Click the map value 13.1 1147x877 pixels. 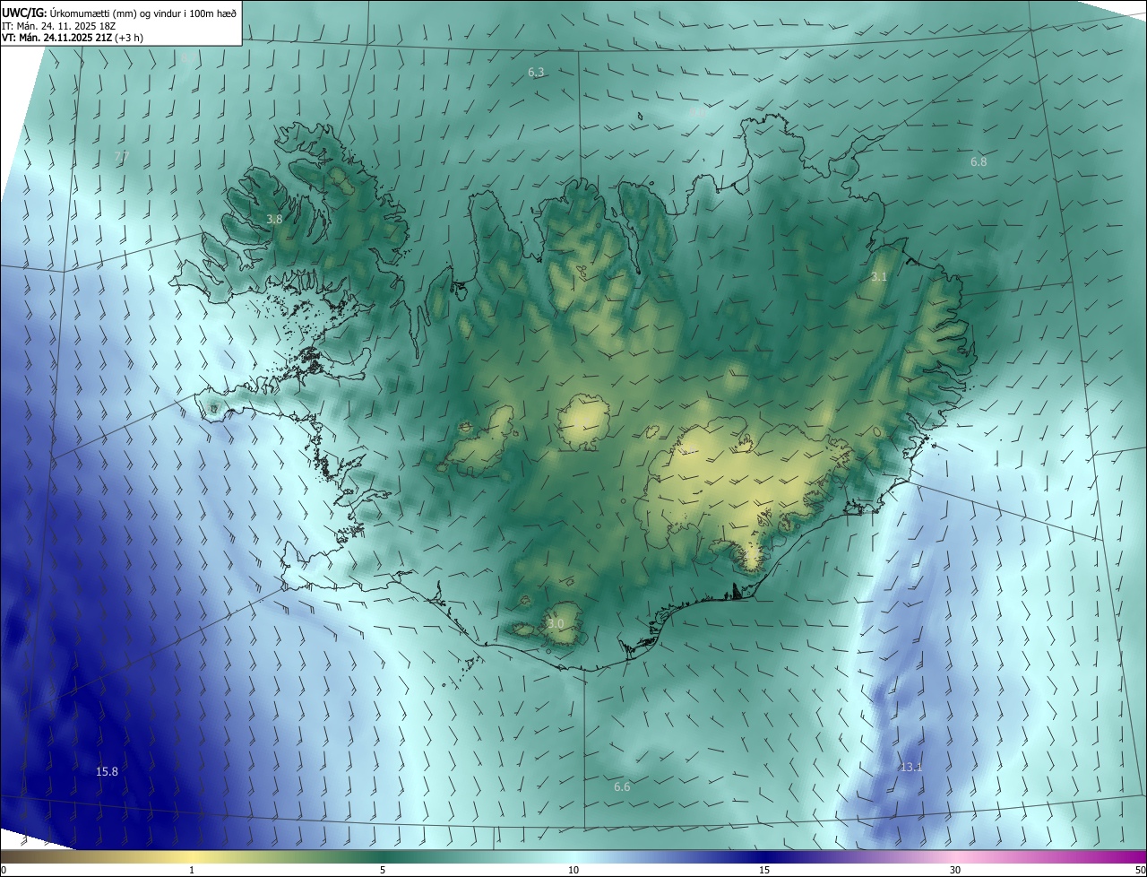[x=911, y=767]
